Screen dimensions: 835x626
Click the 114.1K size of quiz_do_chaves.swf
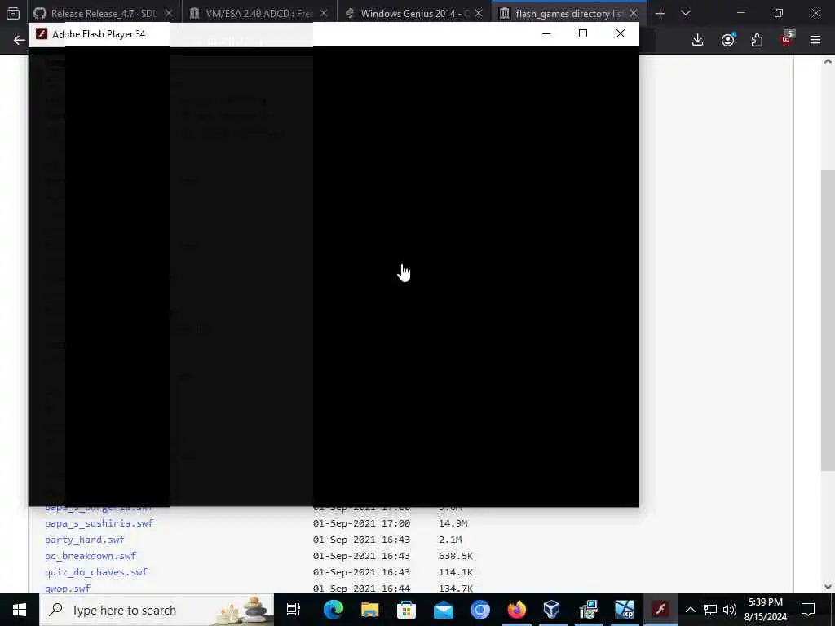click(455, 571)
